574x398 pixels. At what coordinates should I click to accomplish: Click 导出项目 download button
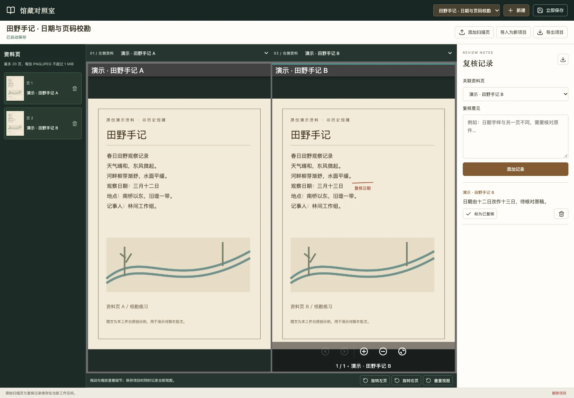[x=550, y=32]
